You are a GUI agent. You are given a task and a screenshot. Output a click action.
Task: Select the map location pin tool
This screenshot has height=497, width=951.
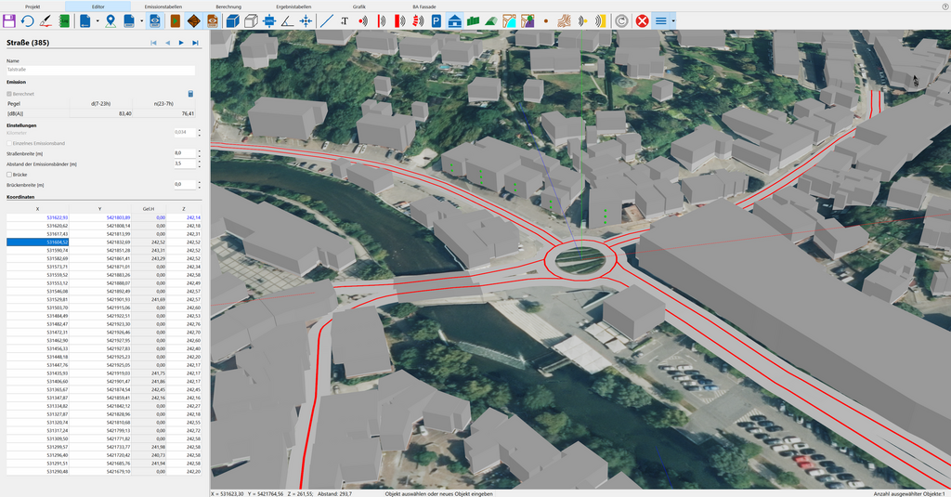tap(111, 20)
